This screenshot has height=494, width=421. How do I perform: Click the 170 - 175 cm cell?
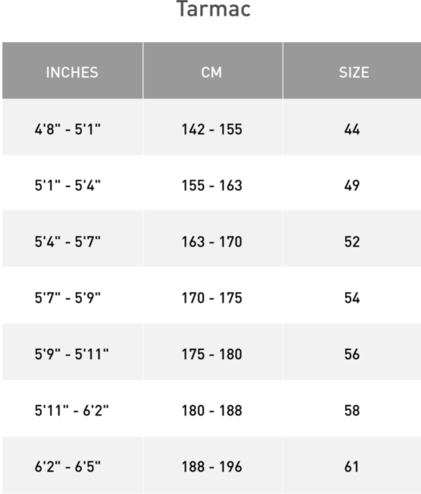[x=211, y=297]
